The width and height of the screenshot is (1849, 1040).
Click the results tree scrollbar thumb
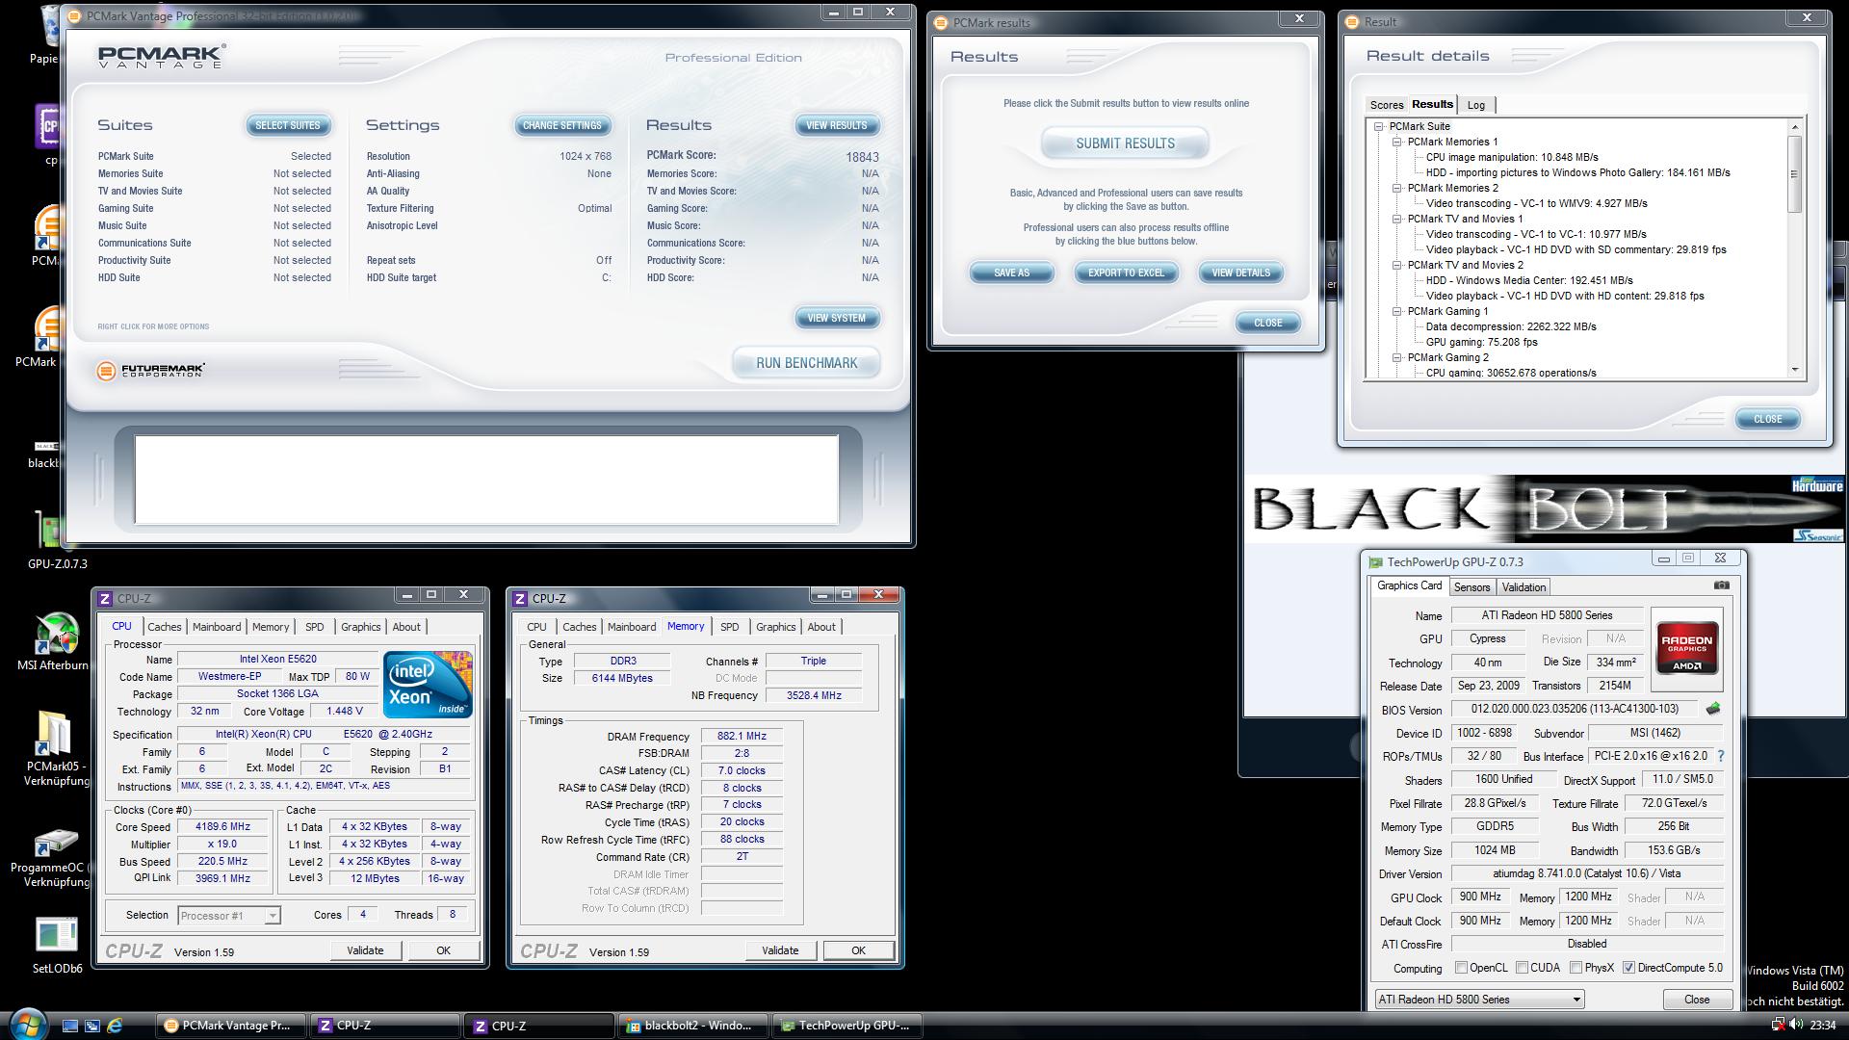1795,173
